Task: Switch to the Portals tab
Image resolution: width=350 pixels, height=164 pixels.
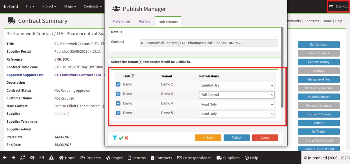Action: pyautogui.click(x=144, y=21)
